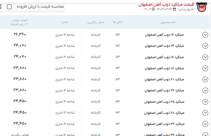Click the محل بارگیری column header
The height and width of the screenshot is (136, 211).
[x=96, y=22]
